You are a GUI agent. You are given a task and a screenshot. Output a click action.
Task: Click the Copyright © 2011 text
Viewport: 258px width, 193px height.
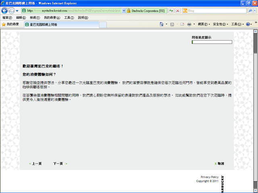coord(207,181)
